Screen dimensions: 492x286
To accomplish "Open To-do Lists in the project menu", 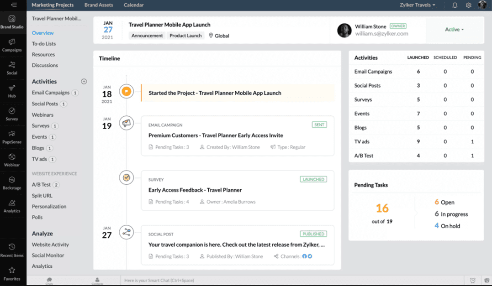I will click(x=44, y=44).
